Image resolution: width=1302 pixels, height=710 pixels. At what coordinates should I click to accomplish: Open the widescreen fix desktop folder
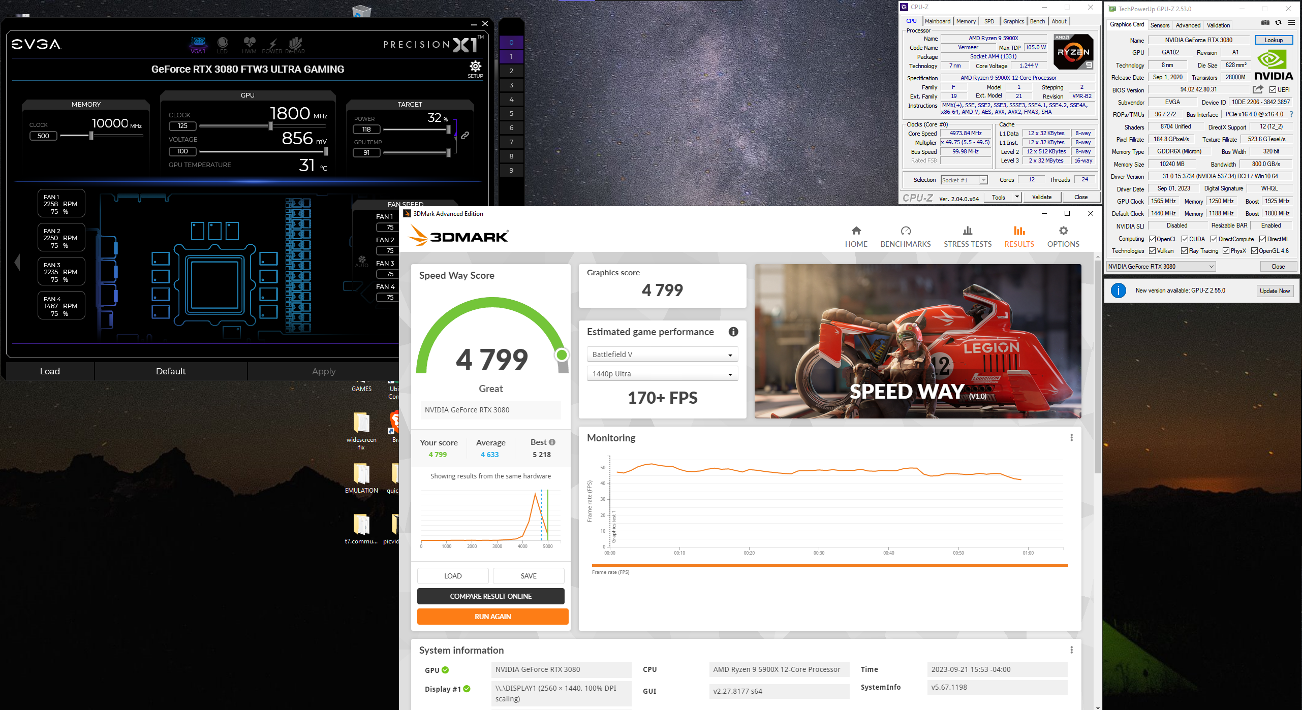pyautogui.click(x=361, y=430)
